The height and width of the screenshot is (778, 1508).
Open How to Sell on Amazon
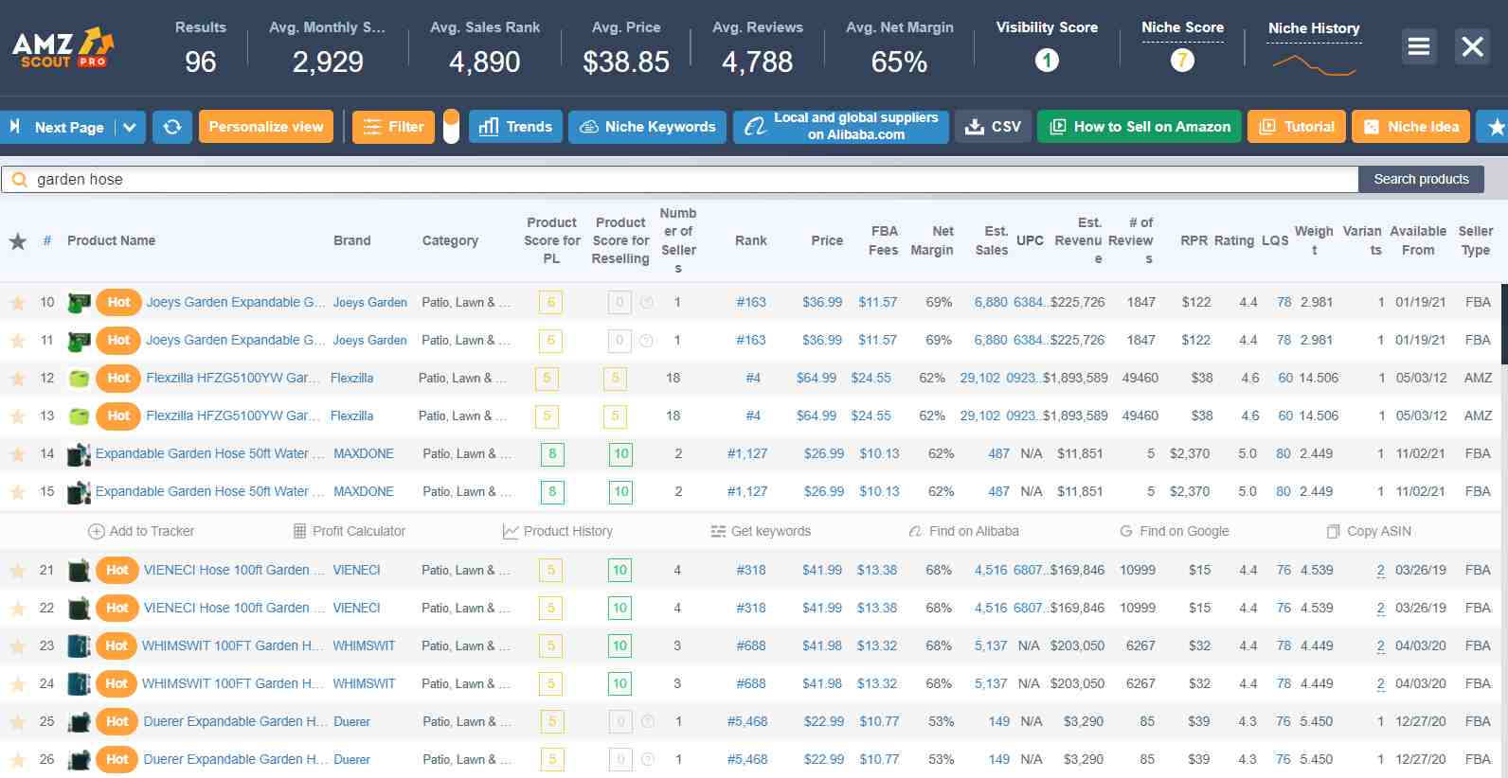click(x=1140, y=127)
